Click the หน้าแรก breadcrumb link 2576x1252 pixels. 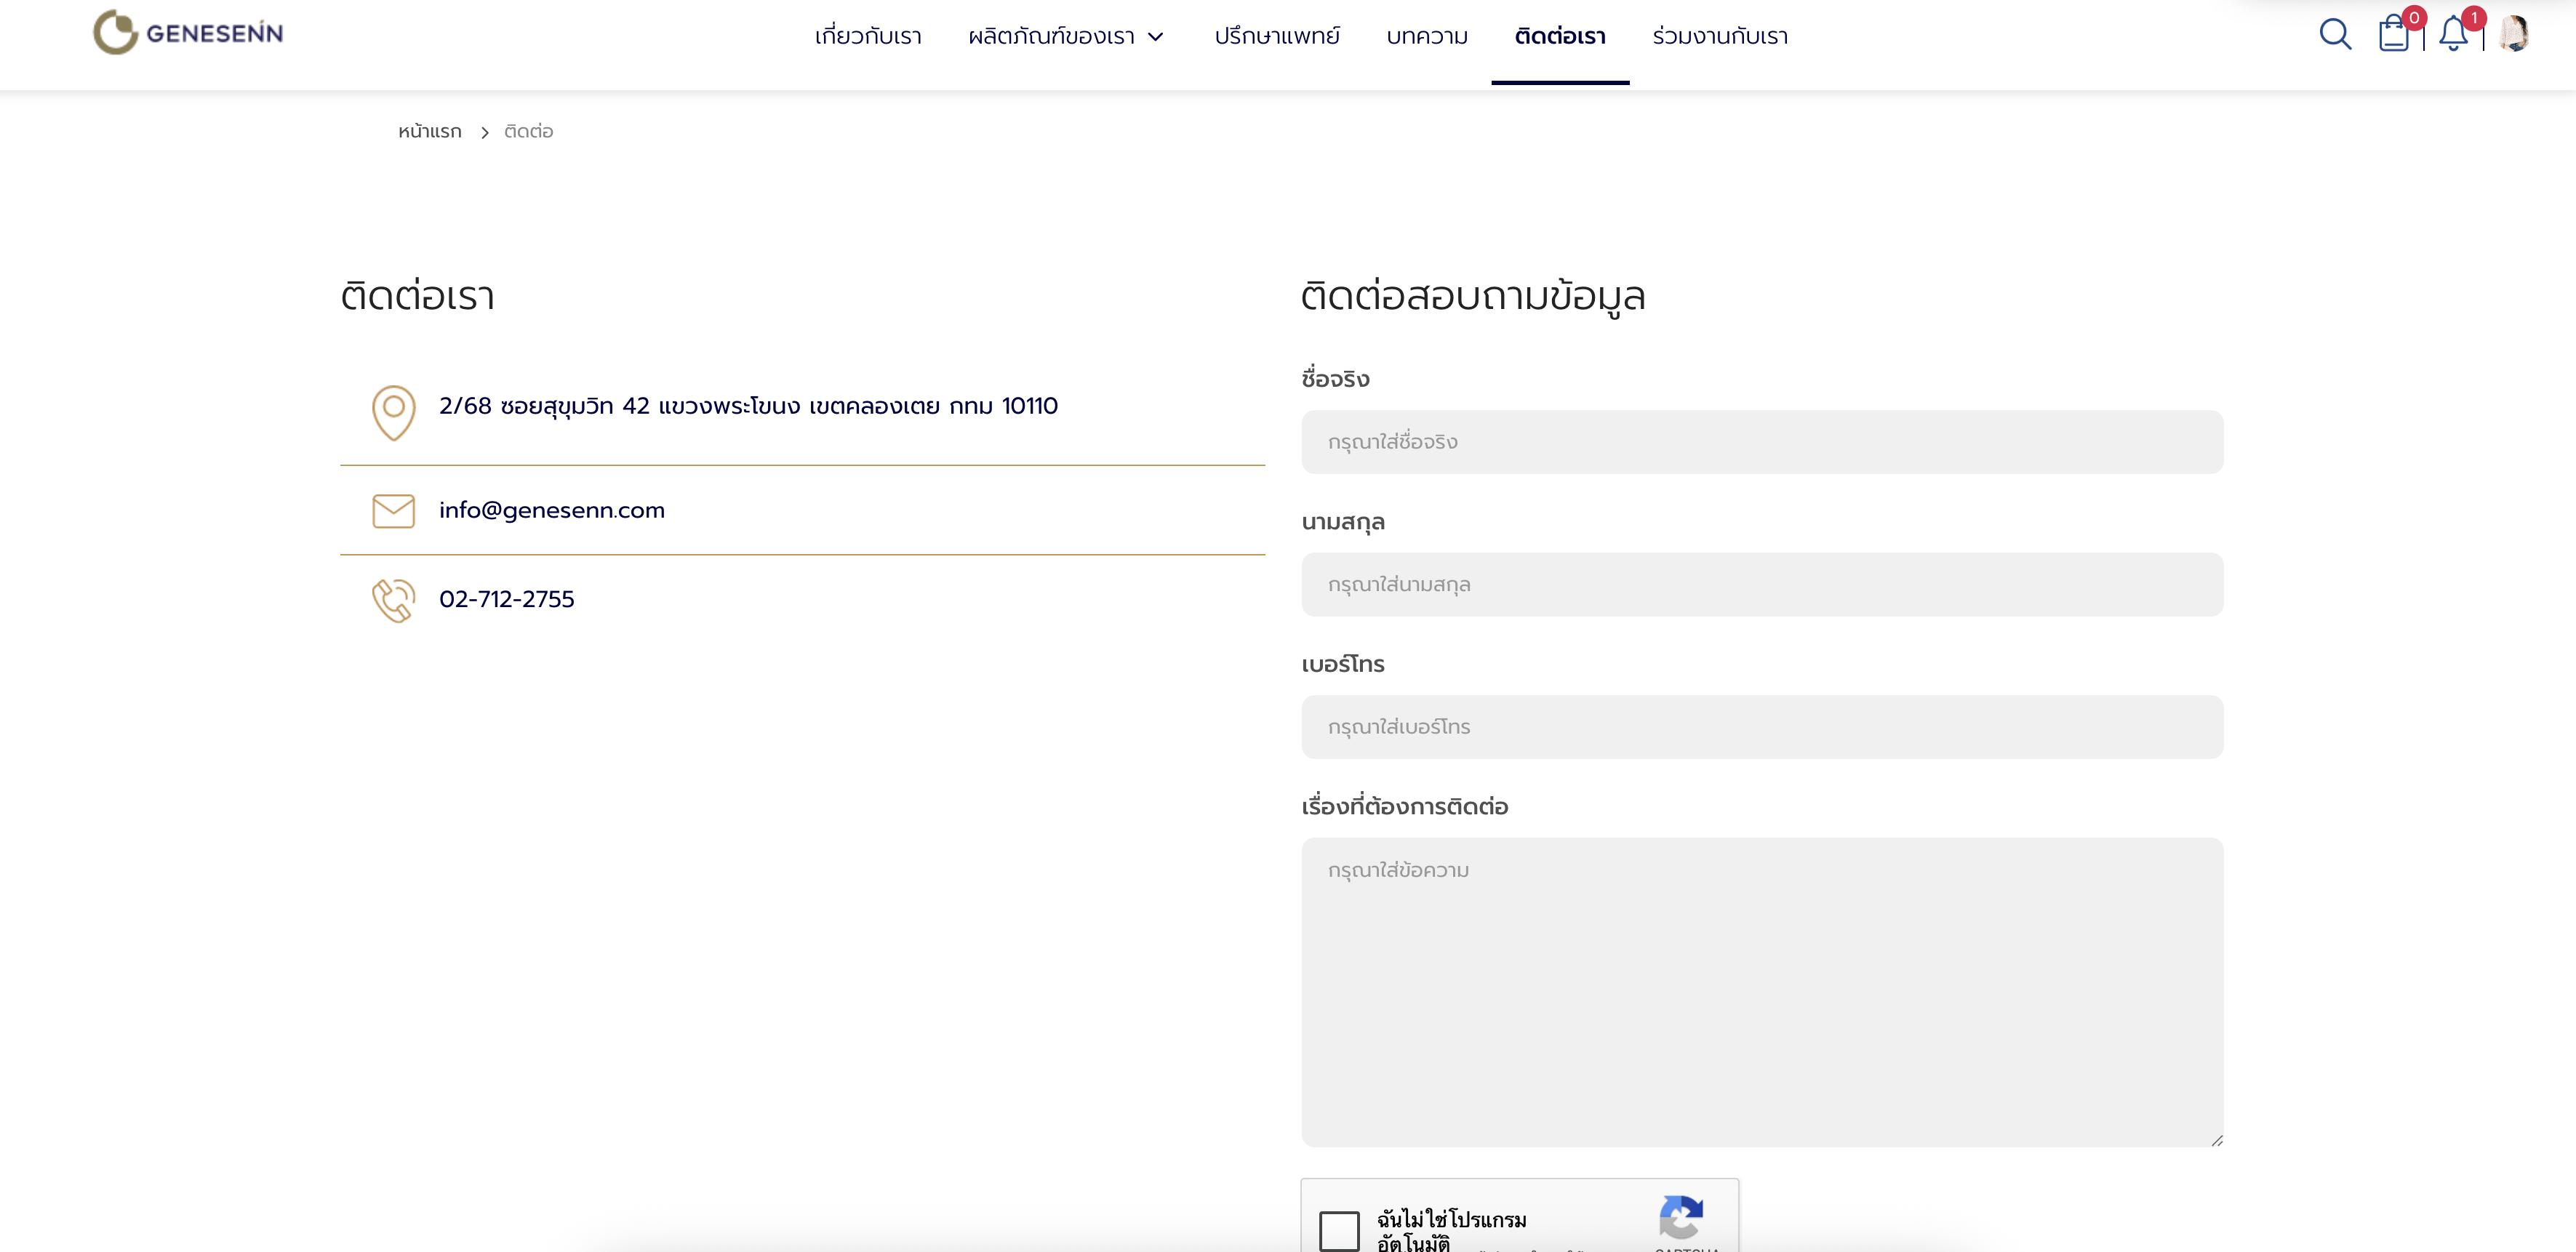point(430,132)
